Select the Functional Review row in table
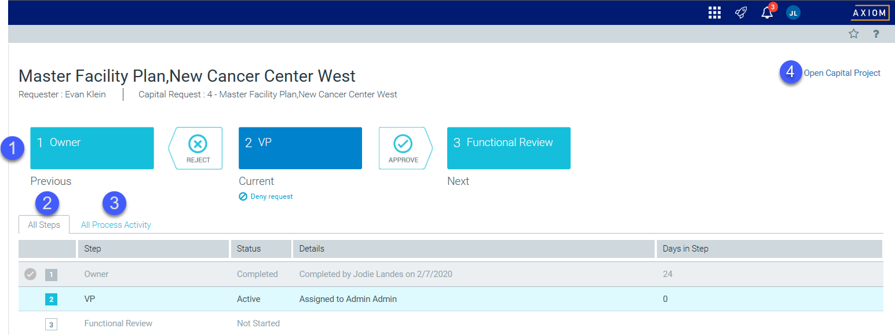 pos(118,323)
